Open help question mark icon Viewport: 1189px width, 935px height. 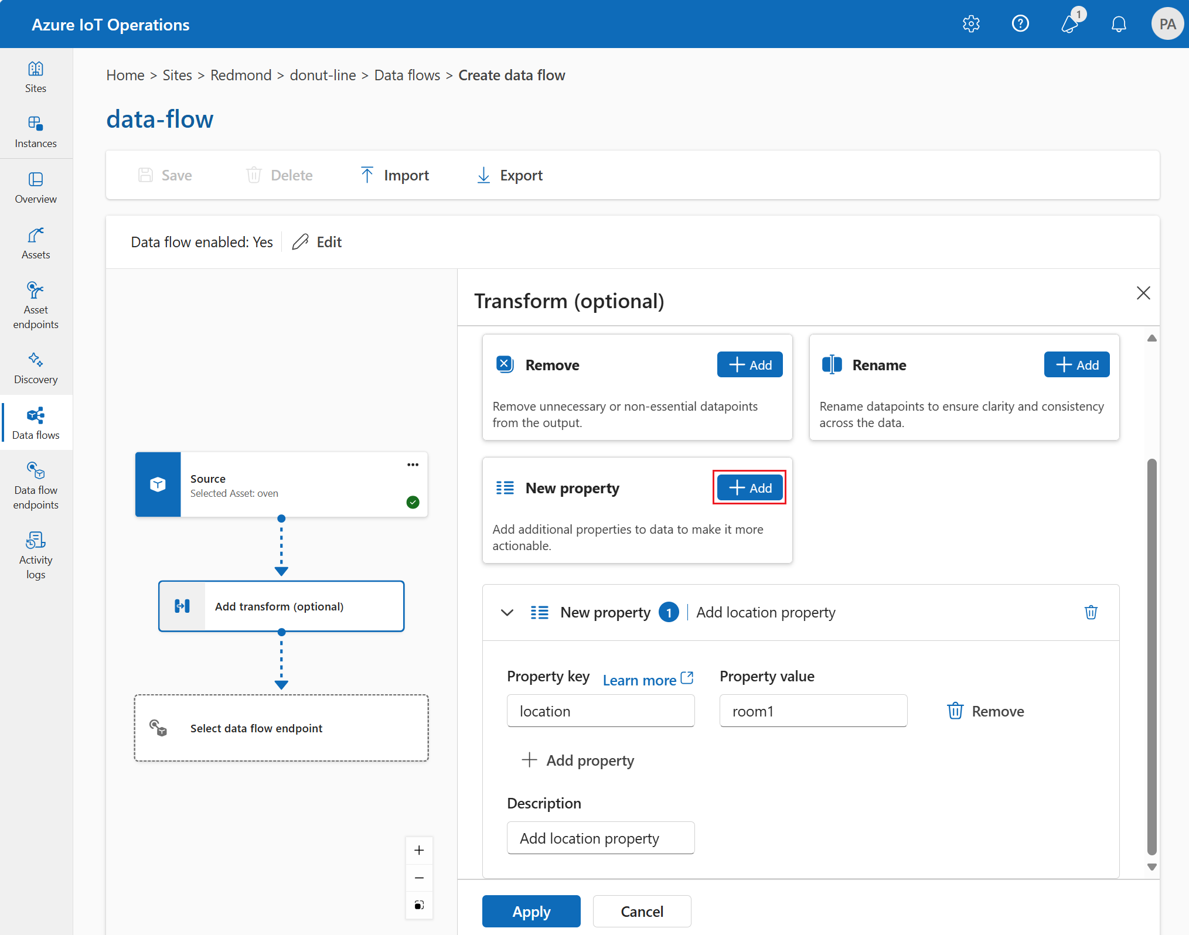(1020, 24)
